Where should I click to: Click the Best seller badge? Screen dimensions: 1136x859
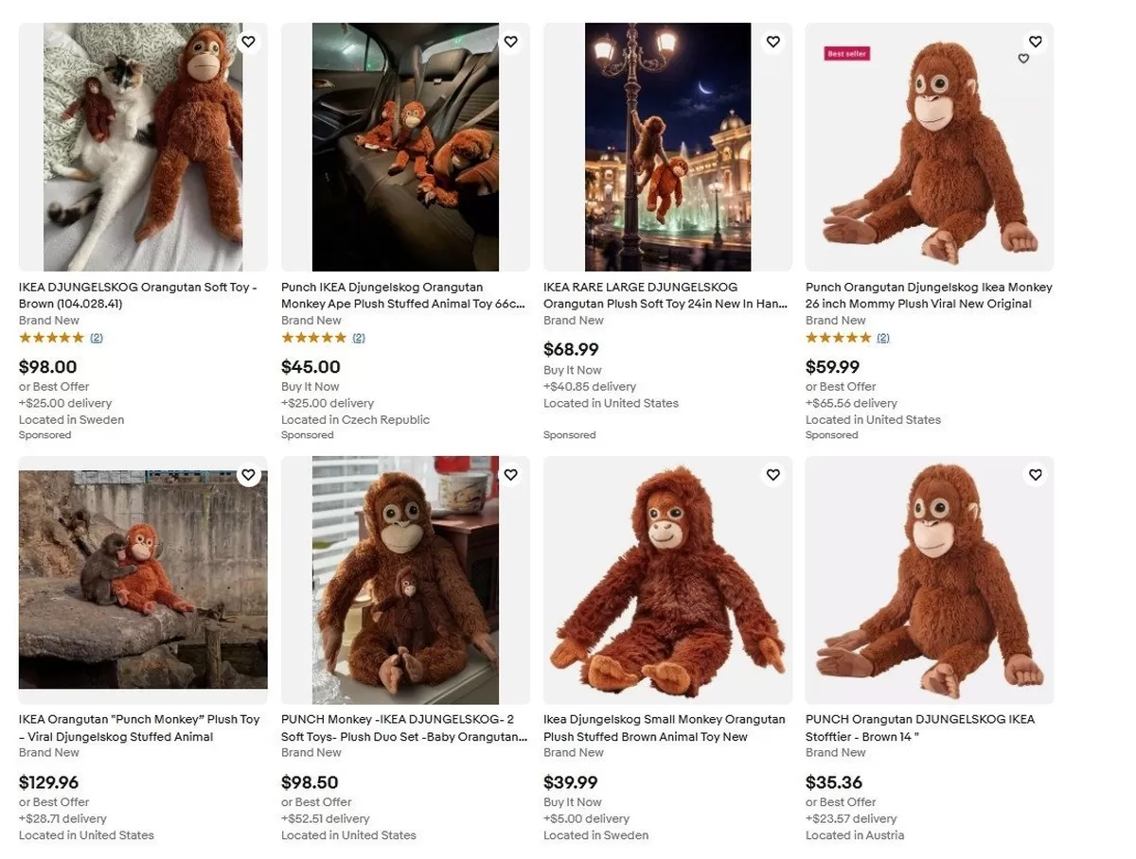845,54
